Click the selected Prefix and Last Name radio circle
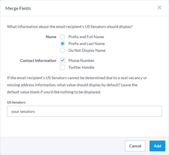The image size is (169, 155). pos(63,44)
